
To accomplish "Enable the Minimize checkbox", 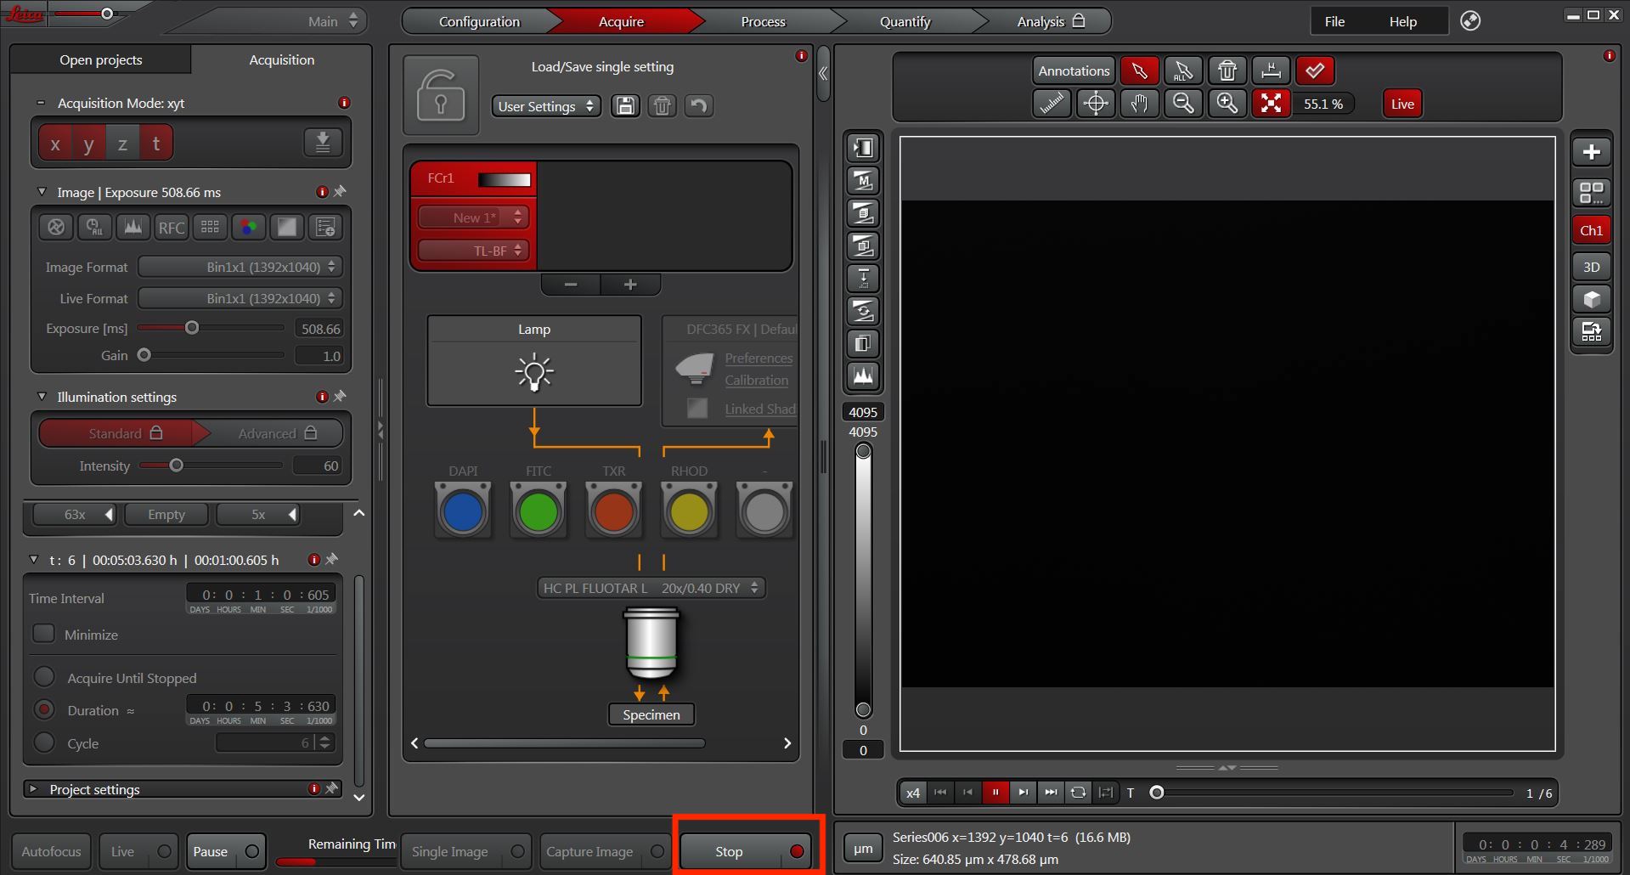I will click(43, 634).
